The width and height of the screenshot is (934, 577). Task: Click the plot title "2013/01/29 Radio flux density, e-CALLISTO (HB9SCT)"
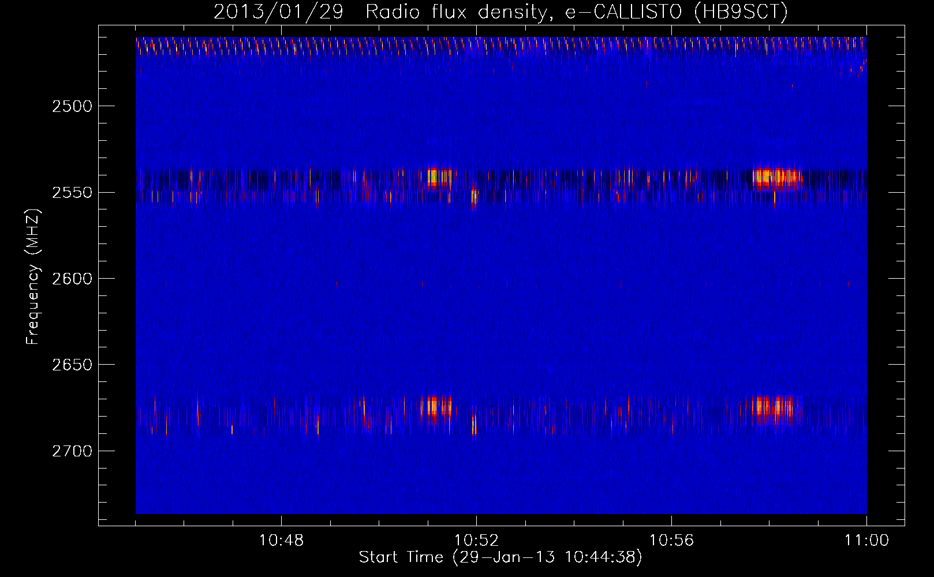click(x=500, y=12)
